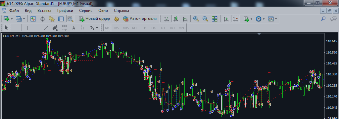Open the Navigator favorites folder icon
The image size is (339, 119).
tap(52, 19)
